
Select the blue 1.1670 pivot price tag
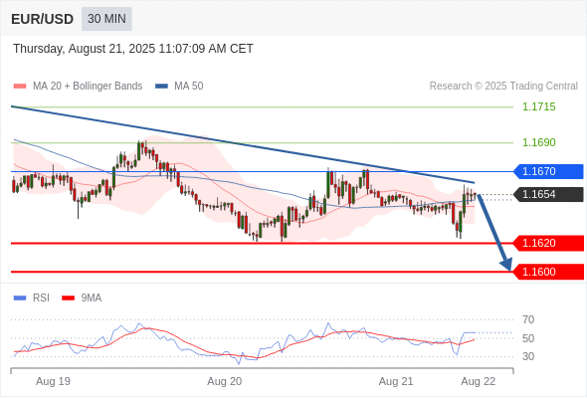coord(548,171)
